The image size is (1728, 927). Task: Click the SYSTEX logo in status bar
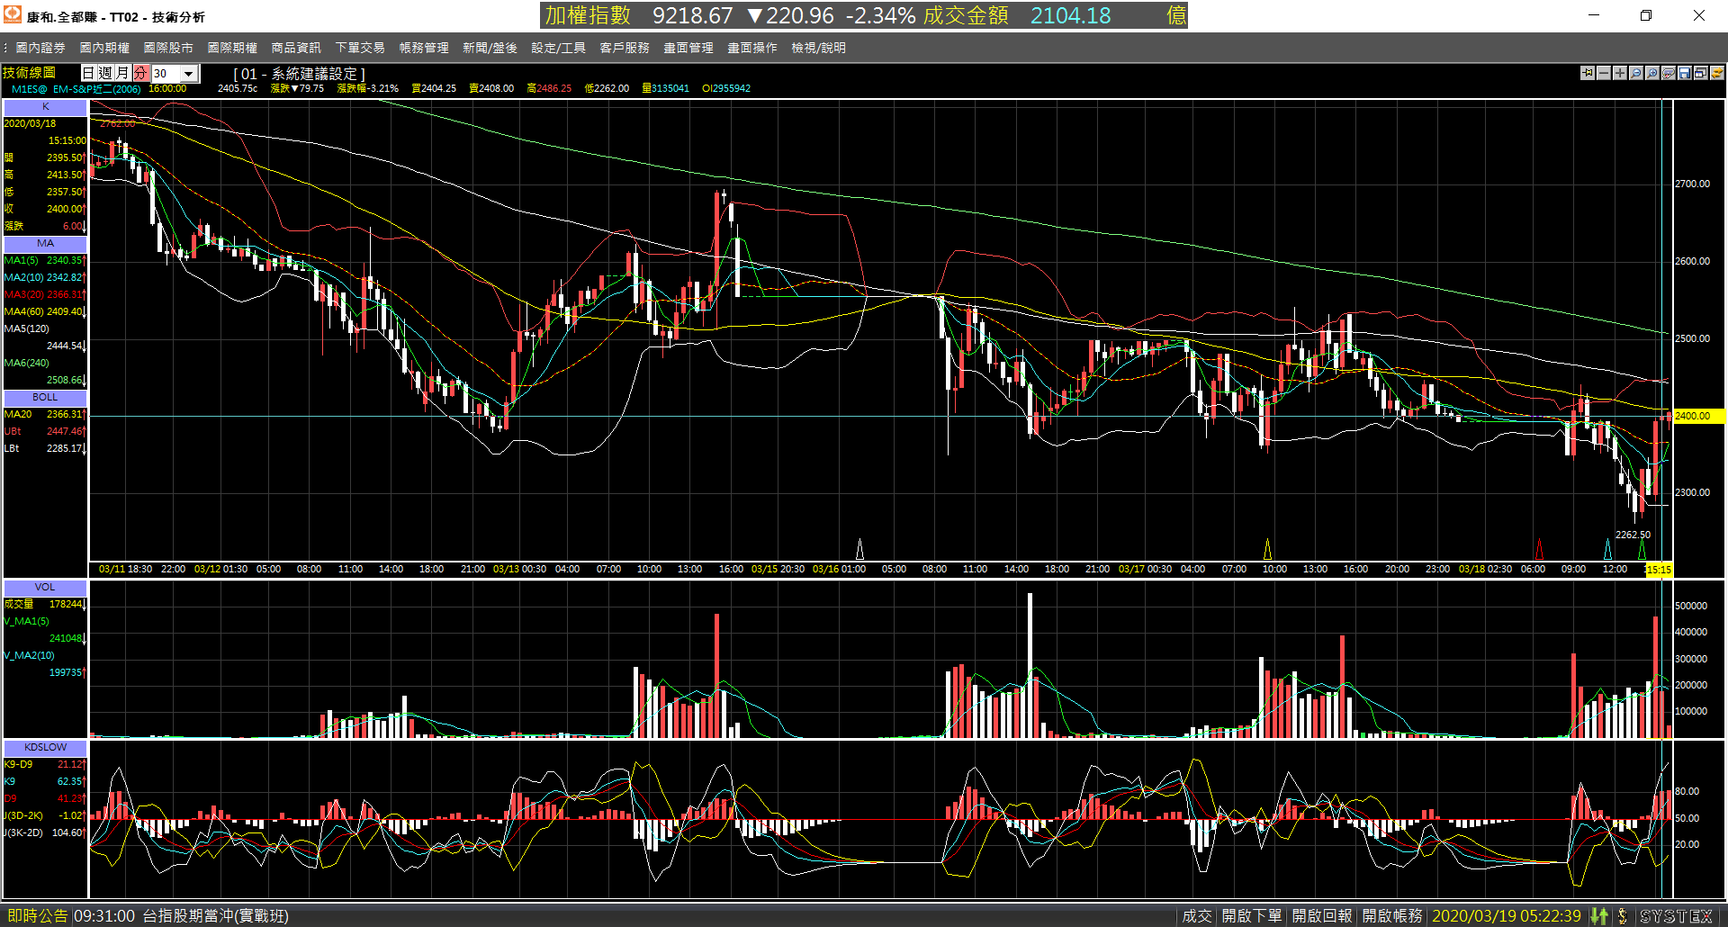point(1676,916)
